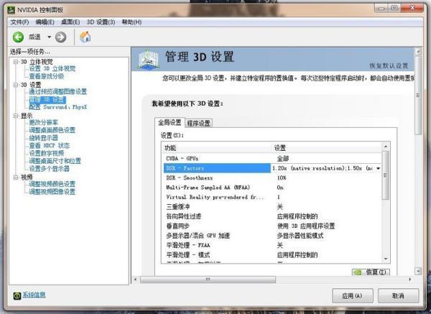Open the 桌面(E) menu
This screenshot has width=431, height=314.
pyautogui.click(x=70, y=22)
